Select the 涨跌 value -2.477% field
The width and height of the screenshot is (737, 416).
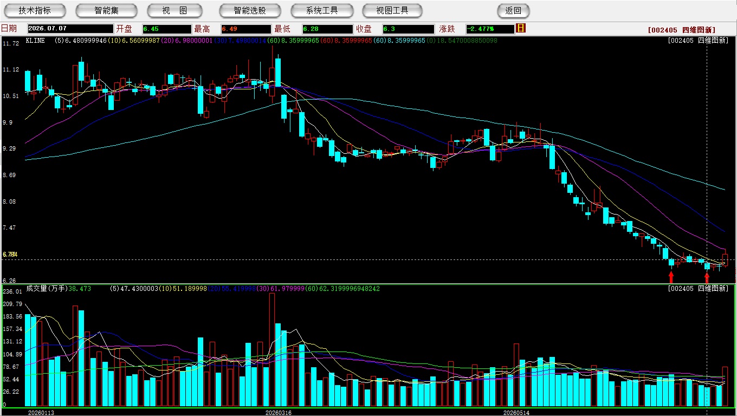point(489,29)
